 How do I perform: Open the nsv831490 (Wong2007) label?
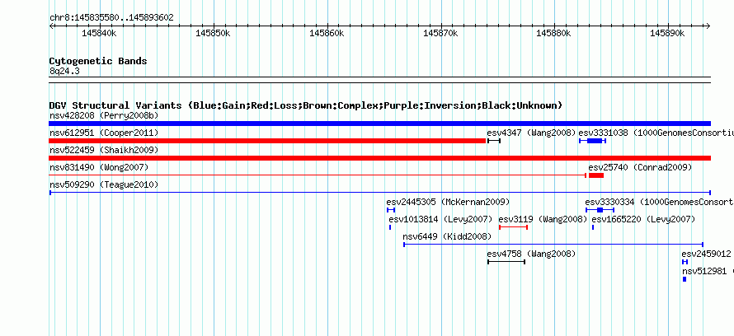99,167
